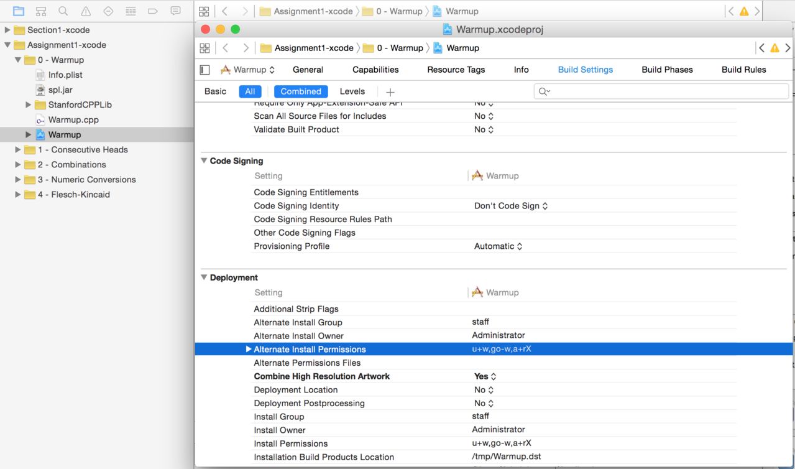
Task: Open the General tab
Action: [308, 70]
